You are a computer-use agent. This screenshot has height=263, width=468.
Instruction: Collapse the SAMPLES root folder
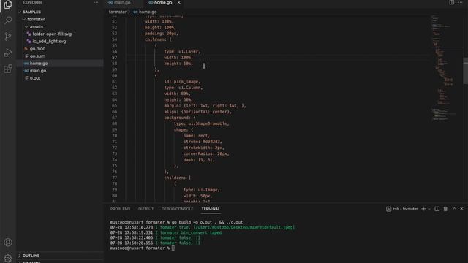point(31,12)
